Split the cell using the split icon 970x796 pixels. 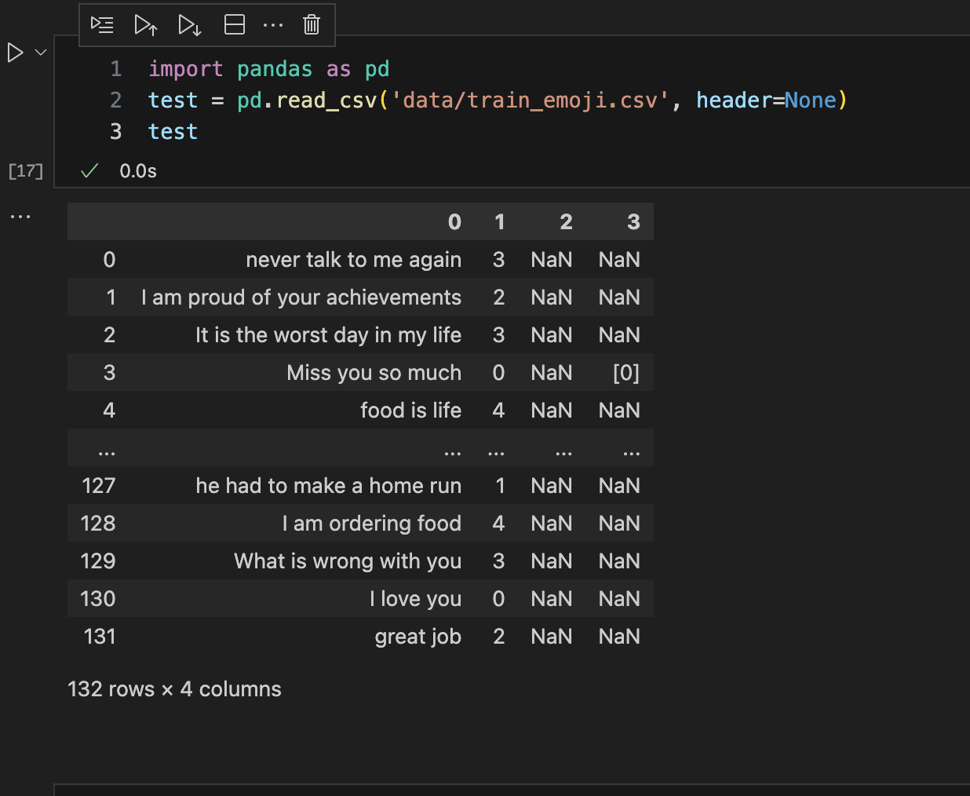pyautogui.click(x=234, y=24)
